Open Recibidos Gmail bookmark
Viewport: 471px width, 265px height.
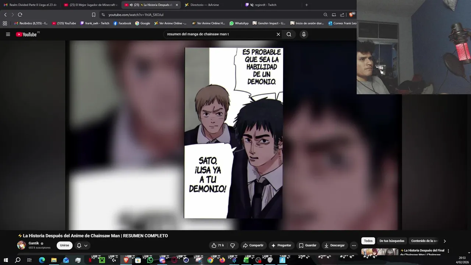(31, 23)
